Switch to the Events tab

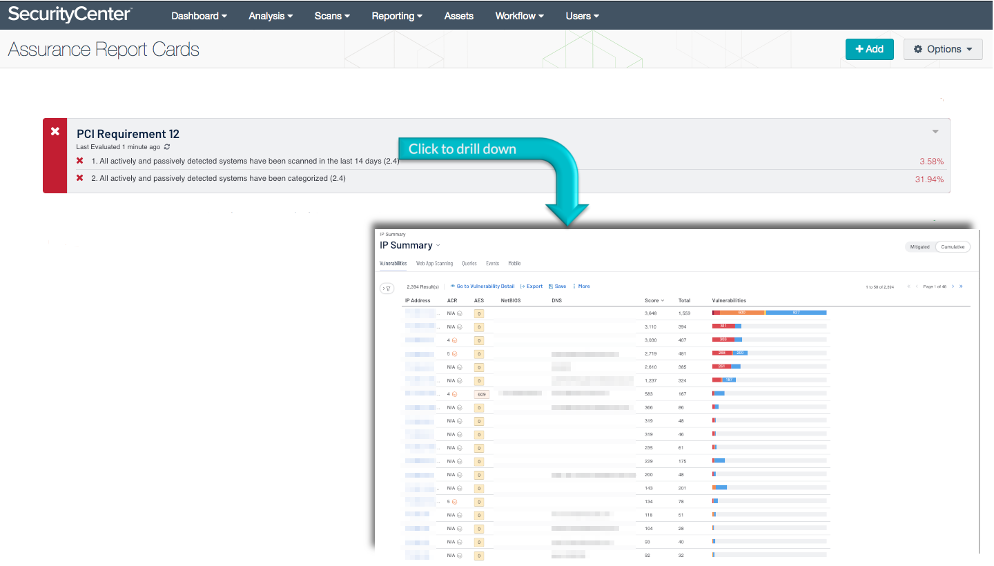click(492, 263)
